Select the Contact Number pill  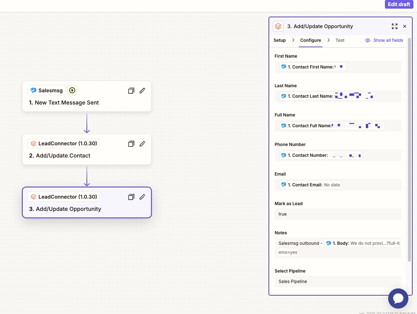(321, 155)
